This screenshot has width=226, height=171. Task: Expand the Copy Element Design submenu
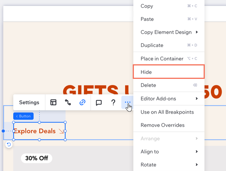pyautogui.click(x=169, y=32)
